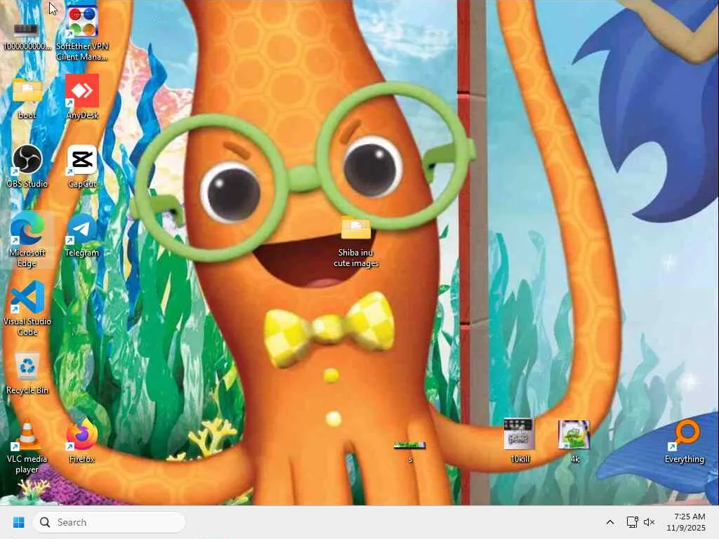Open the Everything search shortcut
The width and height of the screenshot is (719, 539).
(685, 441)
